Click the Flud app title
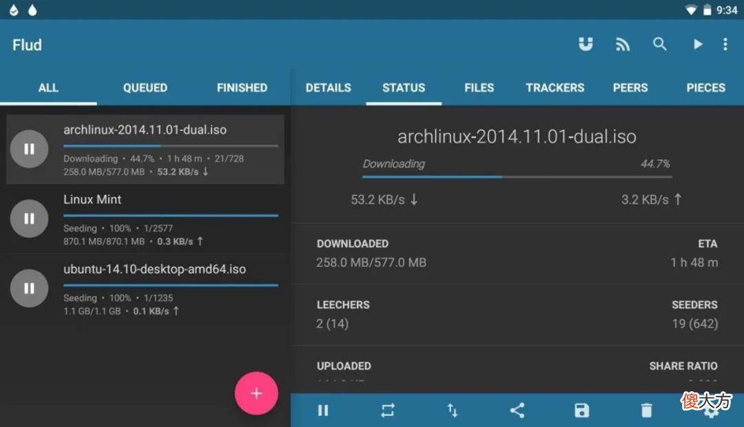Image resolution: width=744 pixels, height=427 pixels. [x=27, y=45]
